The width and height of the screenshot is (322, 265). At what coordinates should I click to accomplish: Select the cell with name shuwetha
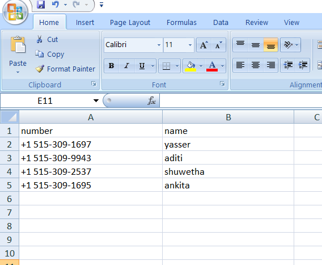coord(228,171)
